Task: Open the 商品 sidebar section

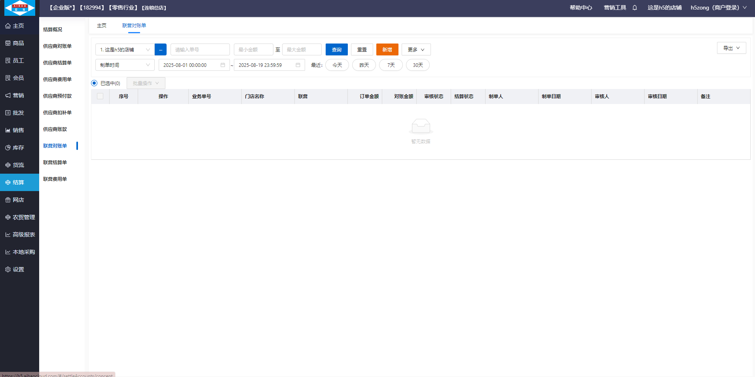Action: pos(18,43)
